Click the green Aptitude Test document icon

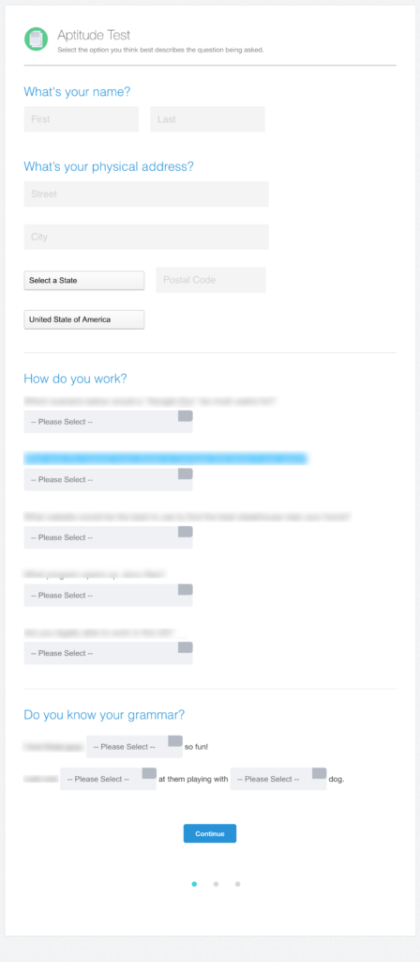pyautogui.click(x=37, y=39)
